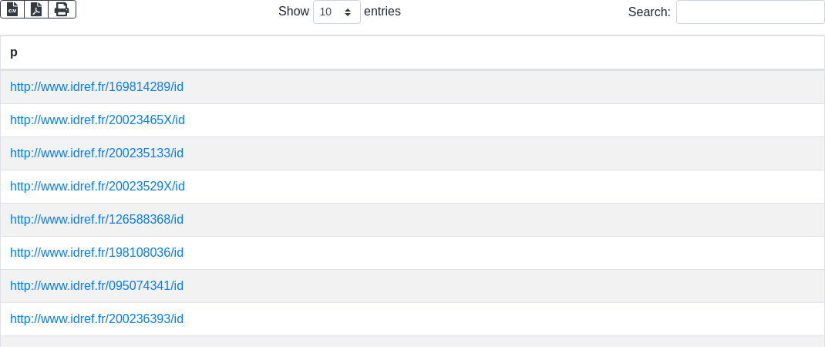Export the table as PDF

(36, 9)
